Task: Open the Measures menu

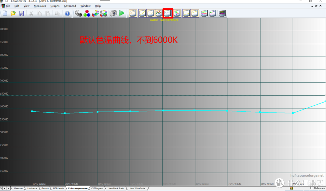Action: (40, 6)
